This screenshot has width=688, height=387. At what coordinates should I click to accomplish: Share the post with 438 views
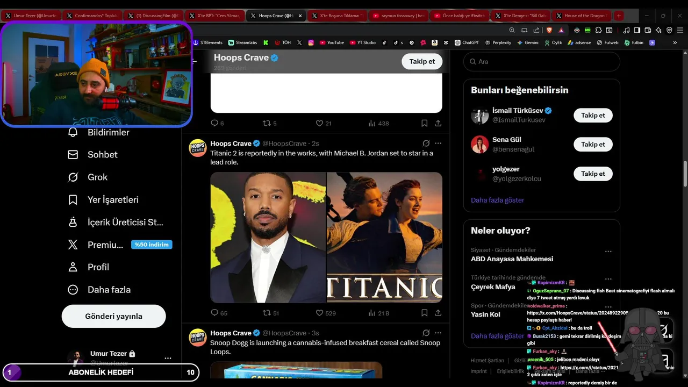pos(438,123)
